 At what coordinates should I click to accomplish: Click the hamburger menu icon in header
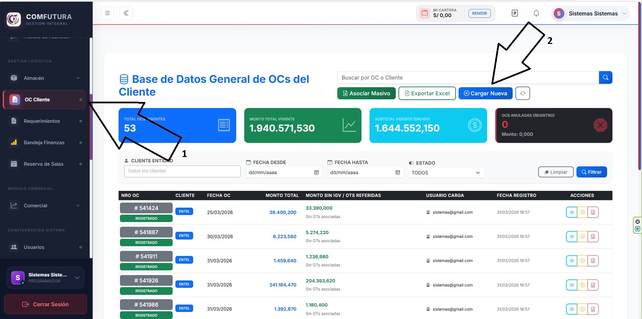(108, 13)
